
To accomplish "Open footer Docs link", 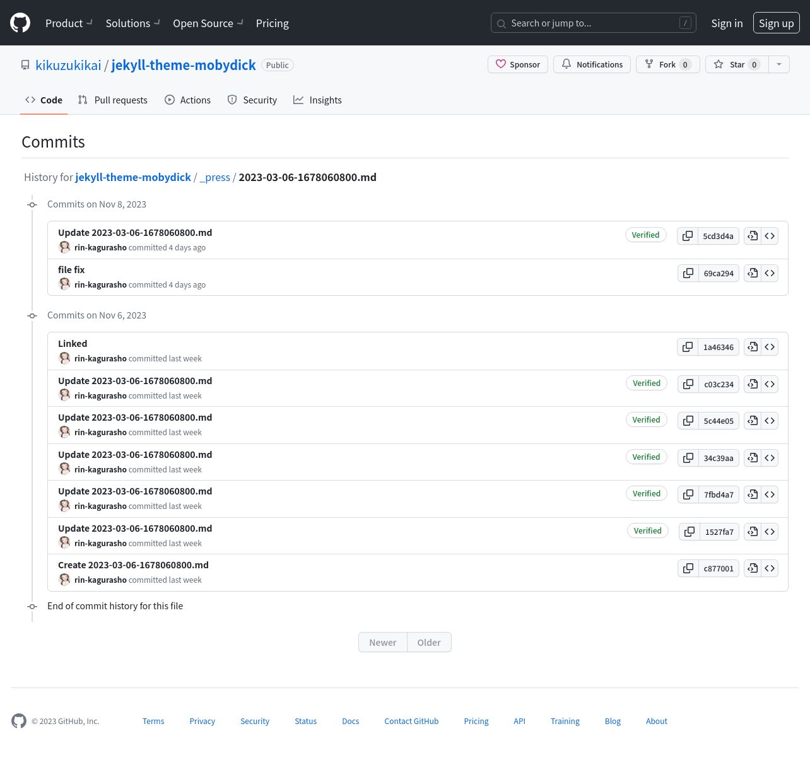I will [351, 721].
